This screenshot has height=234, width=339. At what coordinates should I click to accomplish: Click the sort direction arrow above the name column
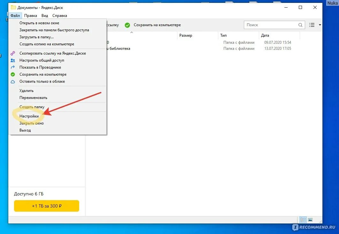[x=132, y=33]
